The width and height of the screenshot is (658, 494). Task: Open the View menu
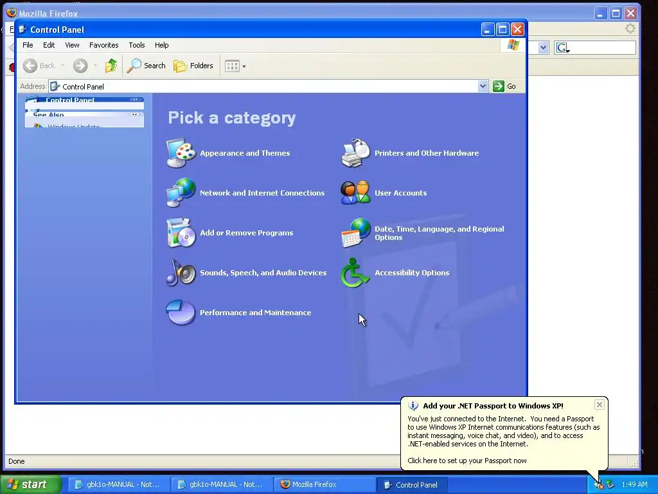coord(72,45)
